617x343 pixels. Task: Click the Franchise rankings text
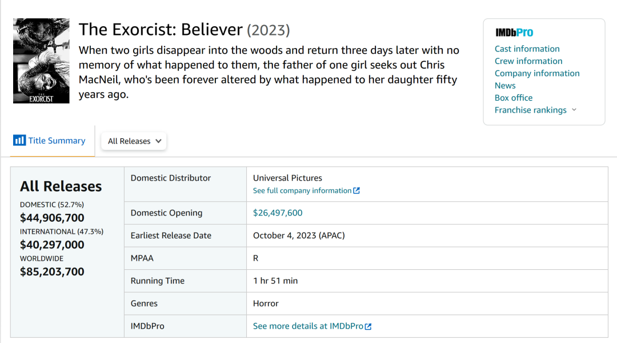click(x=530, y=110)
